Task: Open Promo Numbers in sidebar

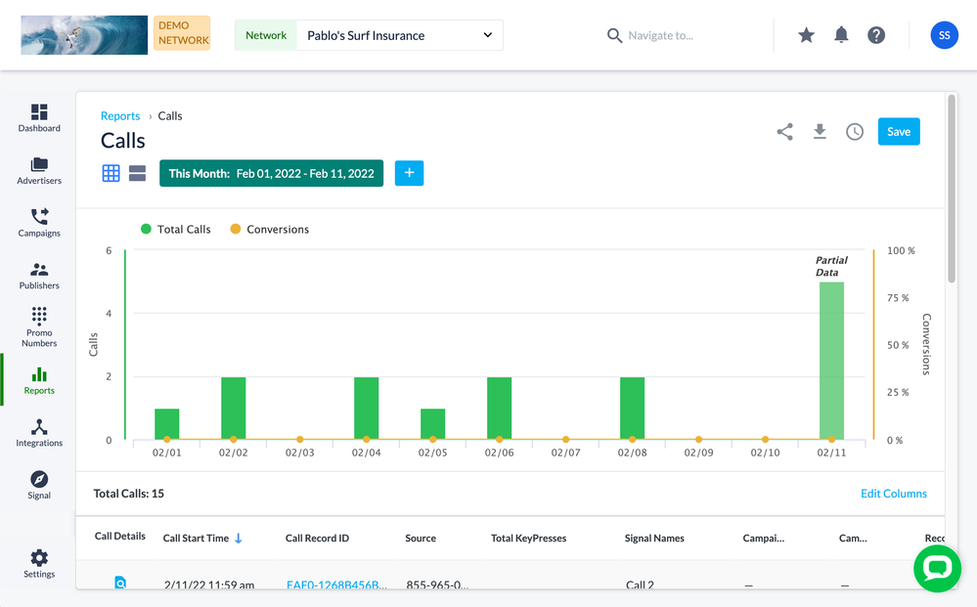Action: point(39,326)
